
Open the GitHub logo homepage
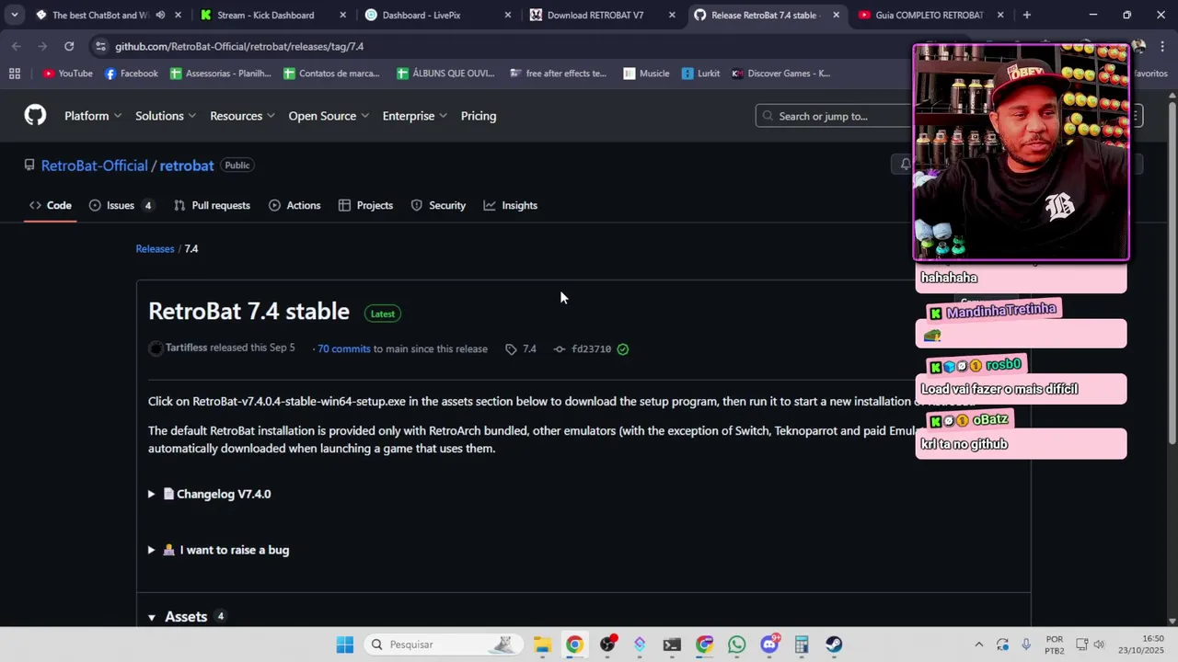coord(35,115)
